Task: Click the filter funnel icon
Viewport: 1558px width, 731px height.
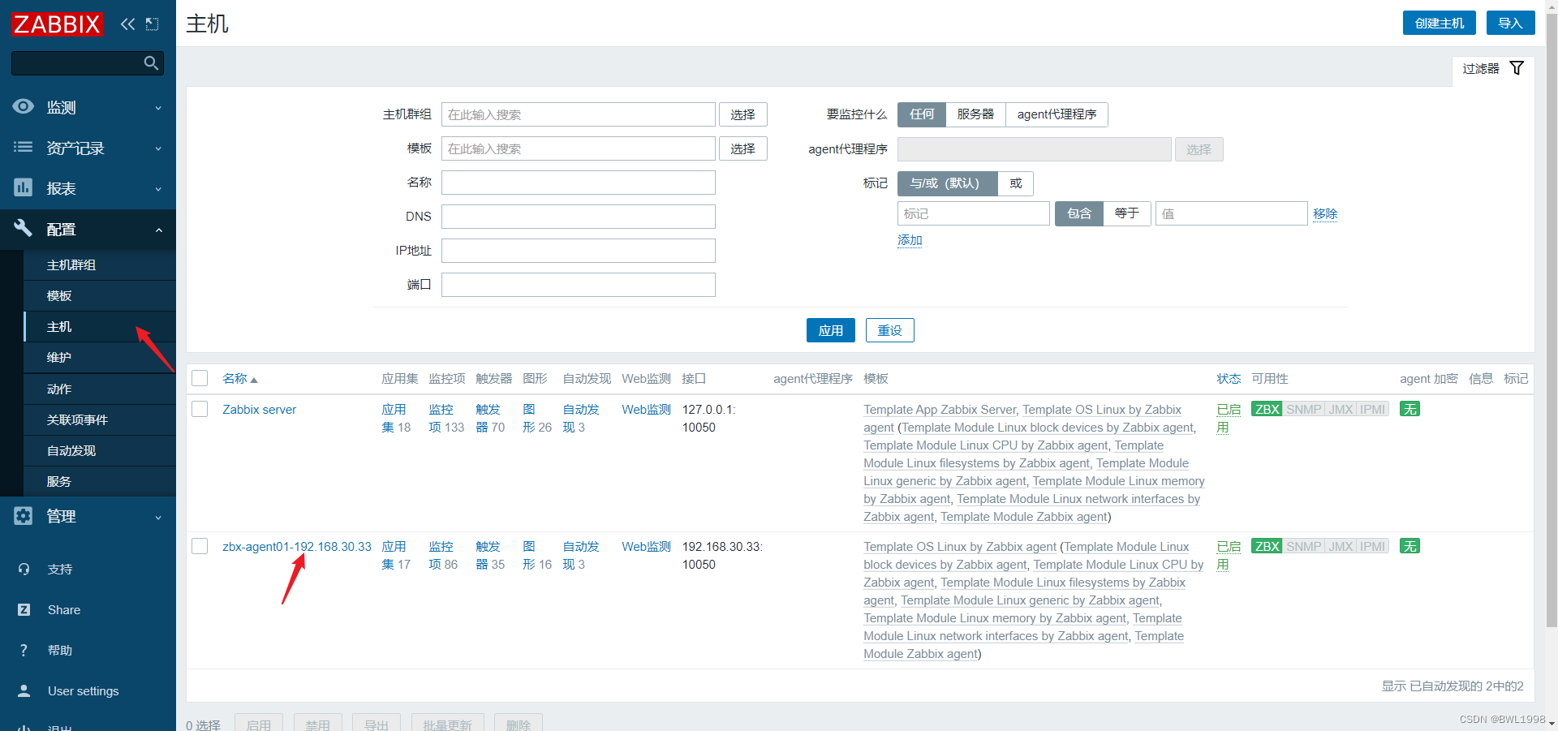Action: pos(1517,68)
